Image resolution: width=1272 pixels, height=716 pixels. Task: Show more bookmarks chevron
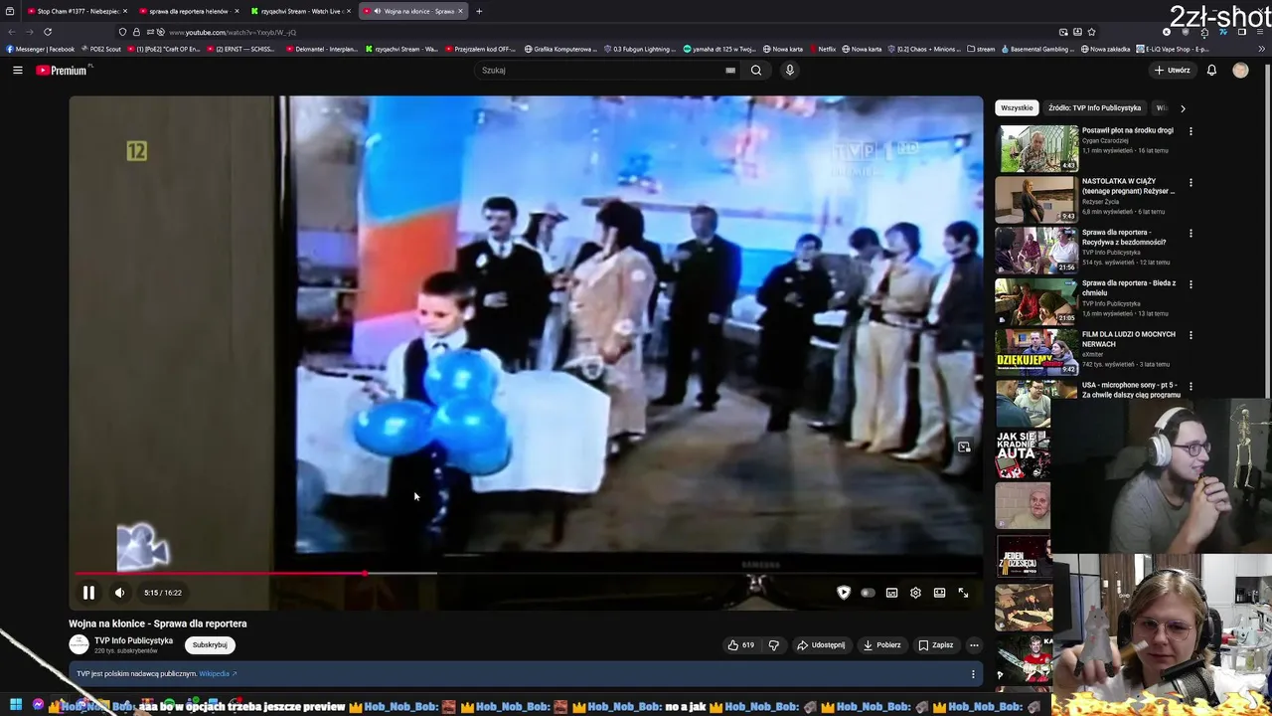1262,49
